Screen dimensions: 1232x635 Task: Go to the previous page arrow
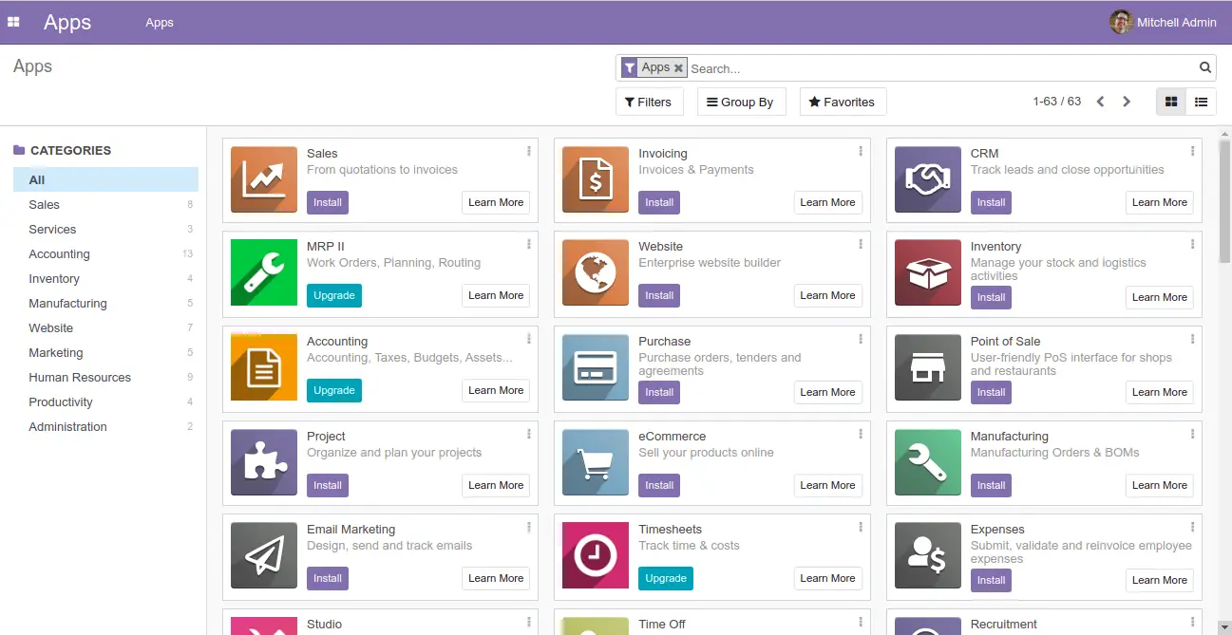click(x=1100, y=102)
